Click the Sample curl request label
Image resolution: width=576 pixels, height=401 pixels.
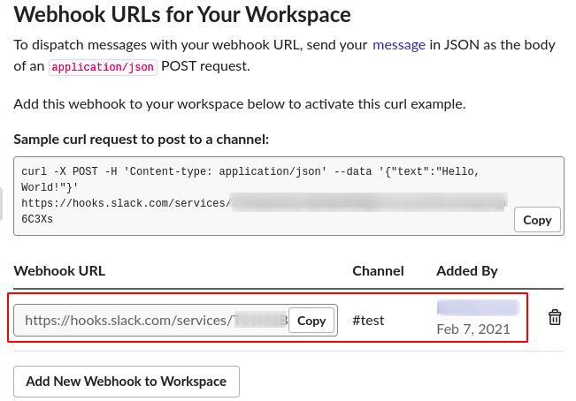click(141, 140)
